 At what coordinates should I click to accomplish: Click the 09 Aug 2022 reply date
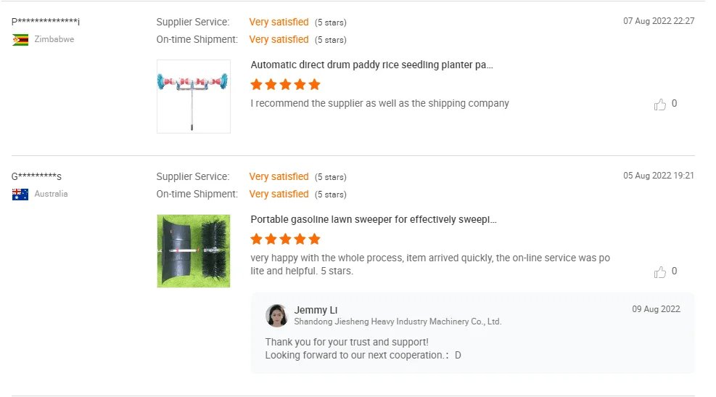coord(656,309)
